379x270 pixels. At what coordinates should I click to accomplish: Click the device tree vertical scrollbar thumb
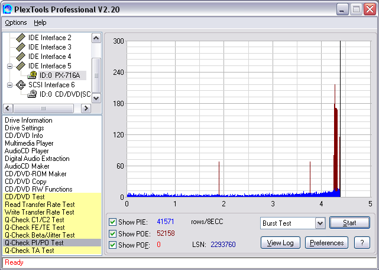tap(96, 75)
